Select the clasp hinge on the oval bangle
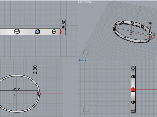157x117 pixels. (38, 94)
